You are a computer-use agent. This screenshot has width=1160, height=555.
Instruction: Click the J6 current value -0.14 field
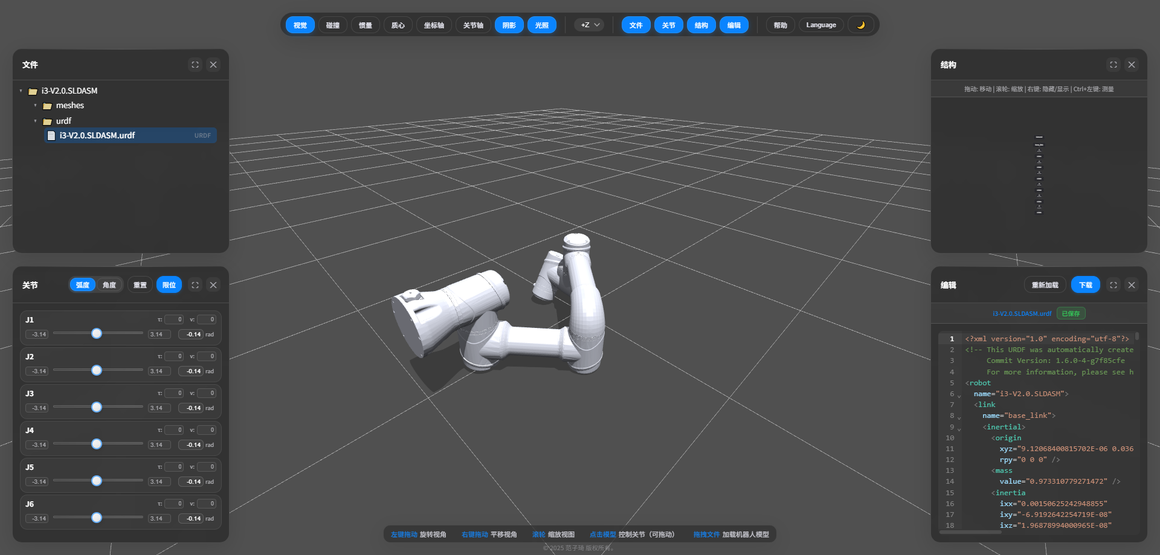pos(191,519)
